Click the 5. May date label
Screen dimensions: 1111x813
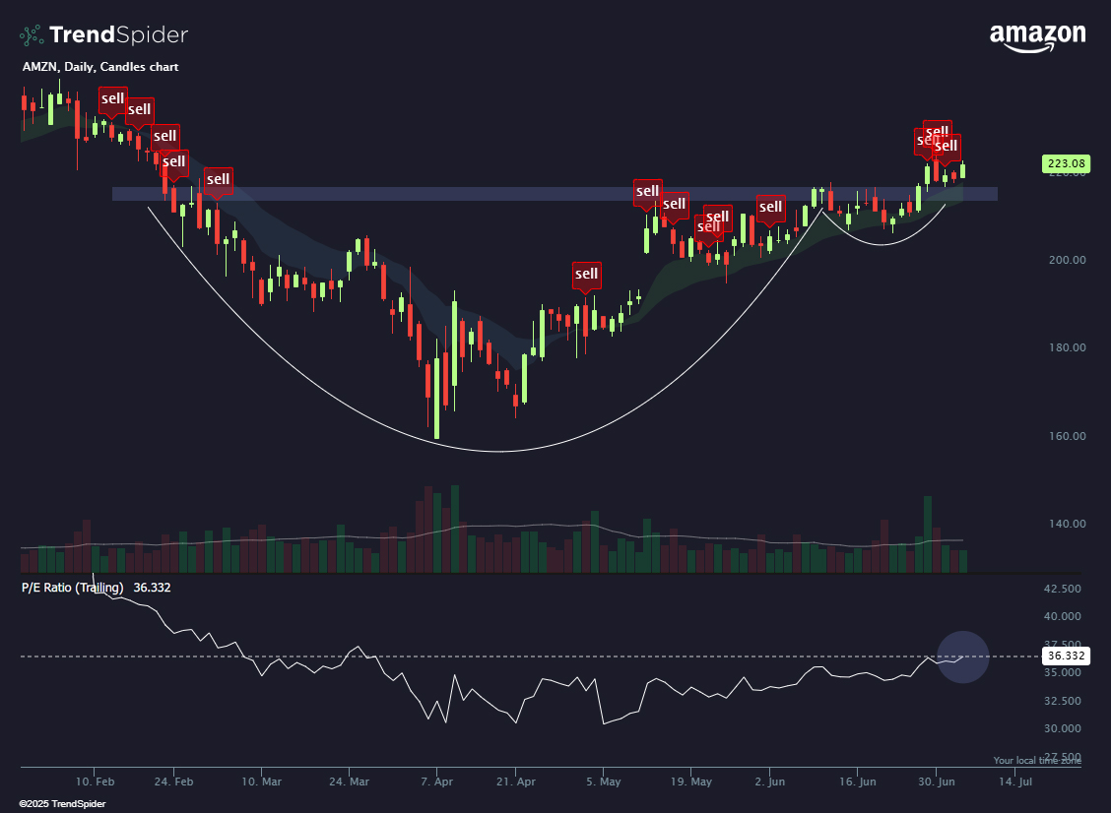(x=604, y=782)
